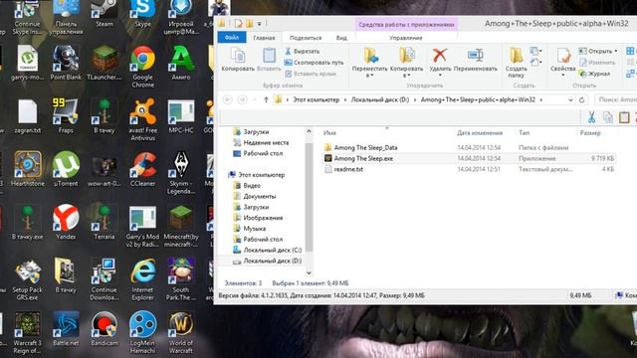Screen dimensions: 637x358
Task: Open the quick access toolbar customize arrow
Action: (259, 24)
